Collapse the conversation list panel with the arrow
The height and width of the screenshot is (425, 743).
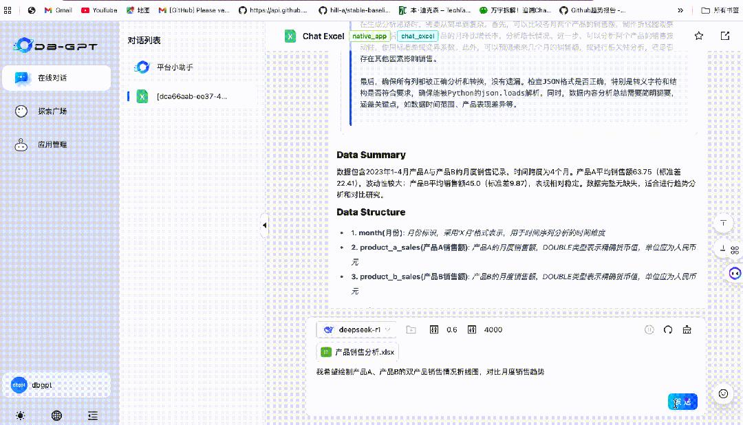pos(265,224)
